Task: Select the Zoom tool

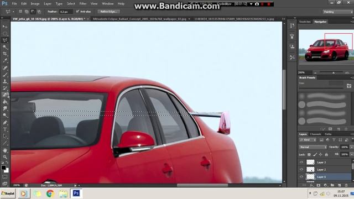Action: [5, 157]
